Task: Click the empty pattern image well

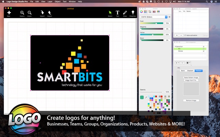Action: [x=191, y=89]
